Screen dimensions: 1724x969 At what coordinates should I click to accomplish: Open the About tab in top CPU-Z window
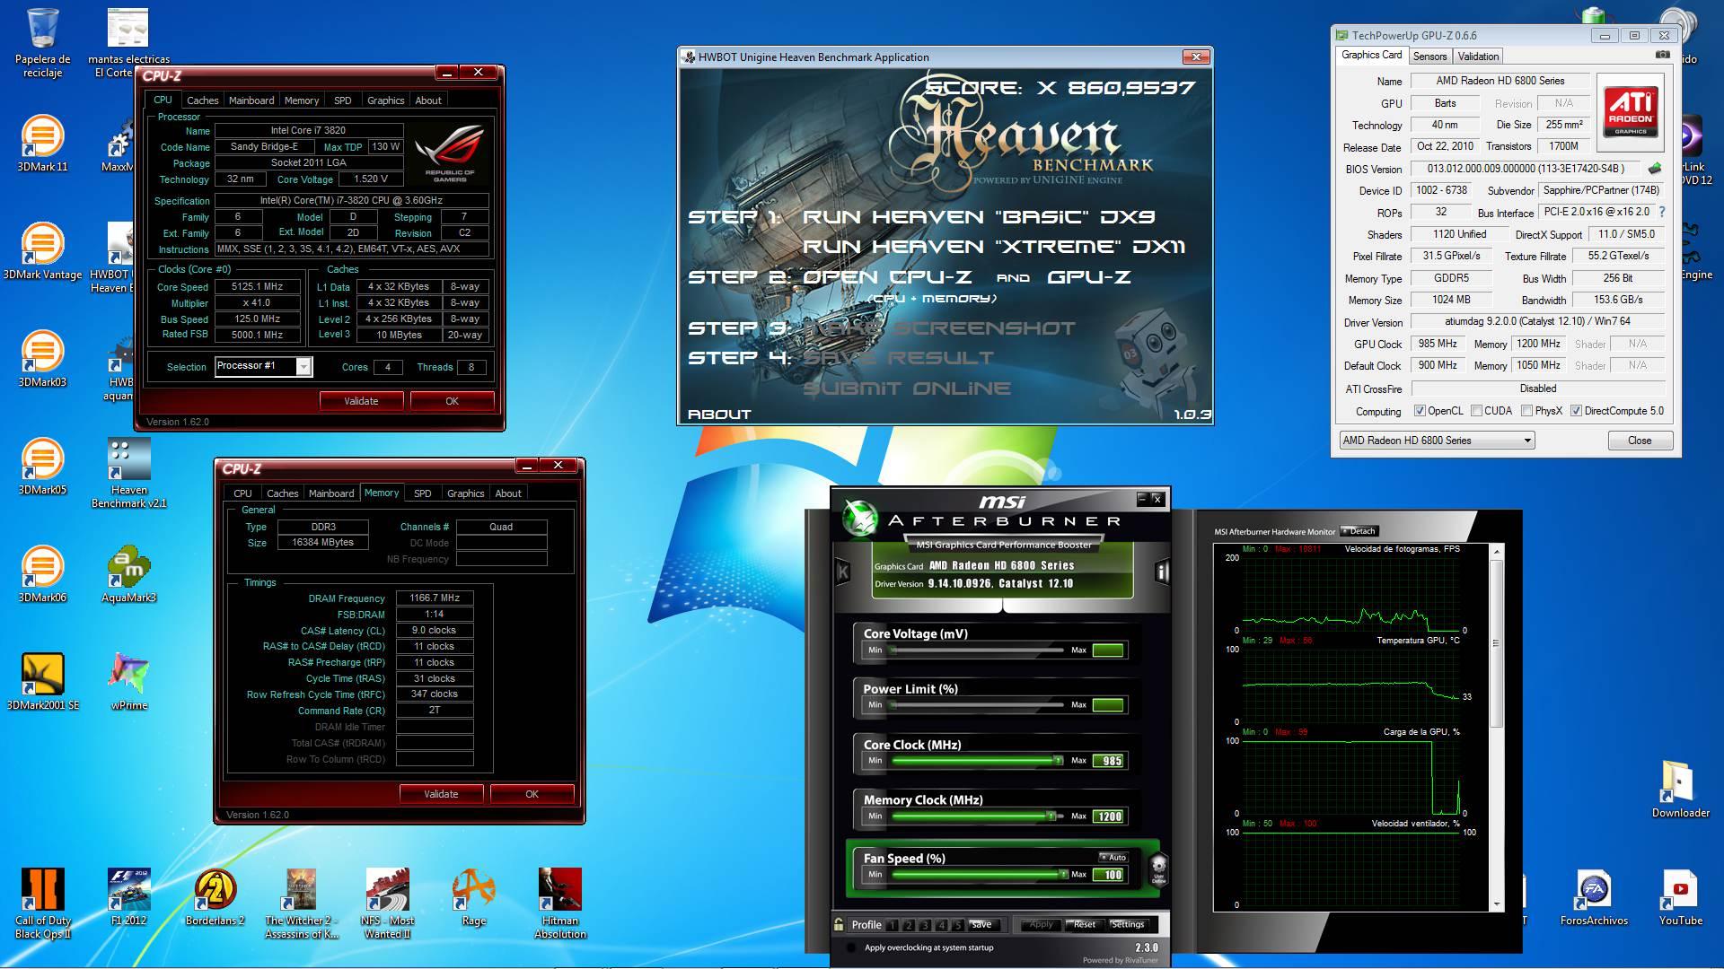(x=427, y=100)
